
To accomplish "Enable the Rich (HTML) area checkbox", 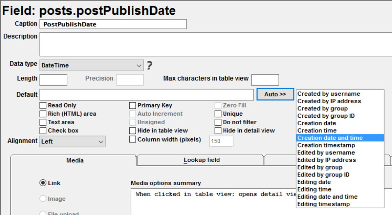I will pos(43,114).
